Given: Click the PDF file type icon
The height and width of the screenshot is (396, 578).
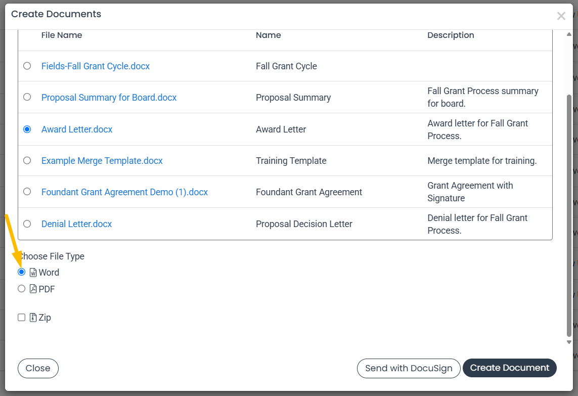Looking at the screenshot, I should click(33, 289).
